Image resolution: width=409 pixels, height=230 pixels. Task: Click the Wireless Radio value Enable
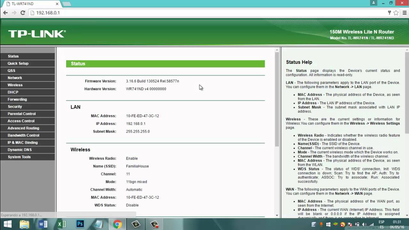(132, 158)
